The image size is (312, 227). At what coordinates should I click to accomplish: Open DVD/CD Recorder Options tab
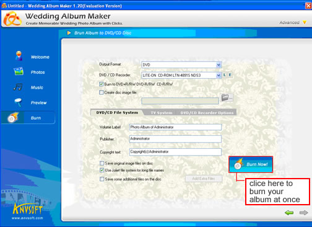(x=207, y=113)
